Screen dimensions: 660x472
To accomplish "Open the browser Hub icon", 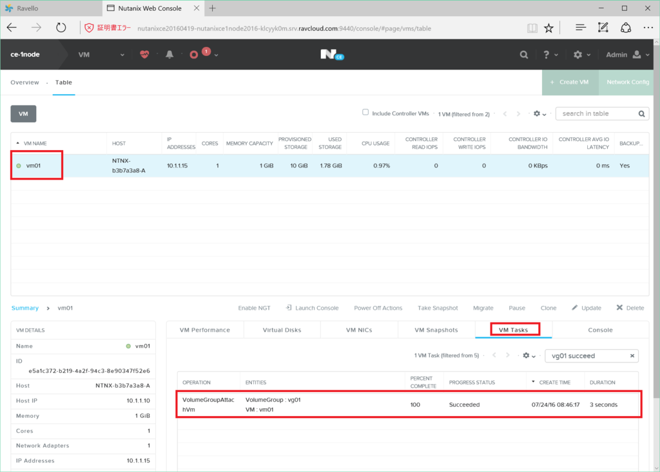I will (x=581, y=28).
